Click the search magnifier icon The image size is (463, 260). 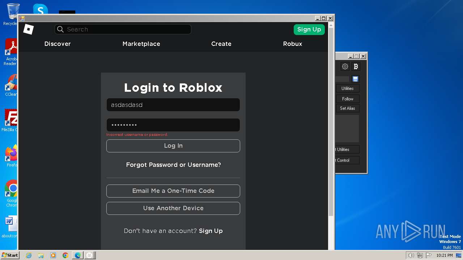tap(60, 29)
